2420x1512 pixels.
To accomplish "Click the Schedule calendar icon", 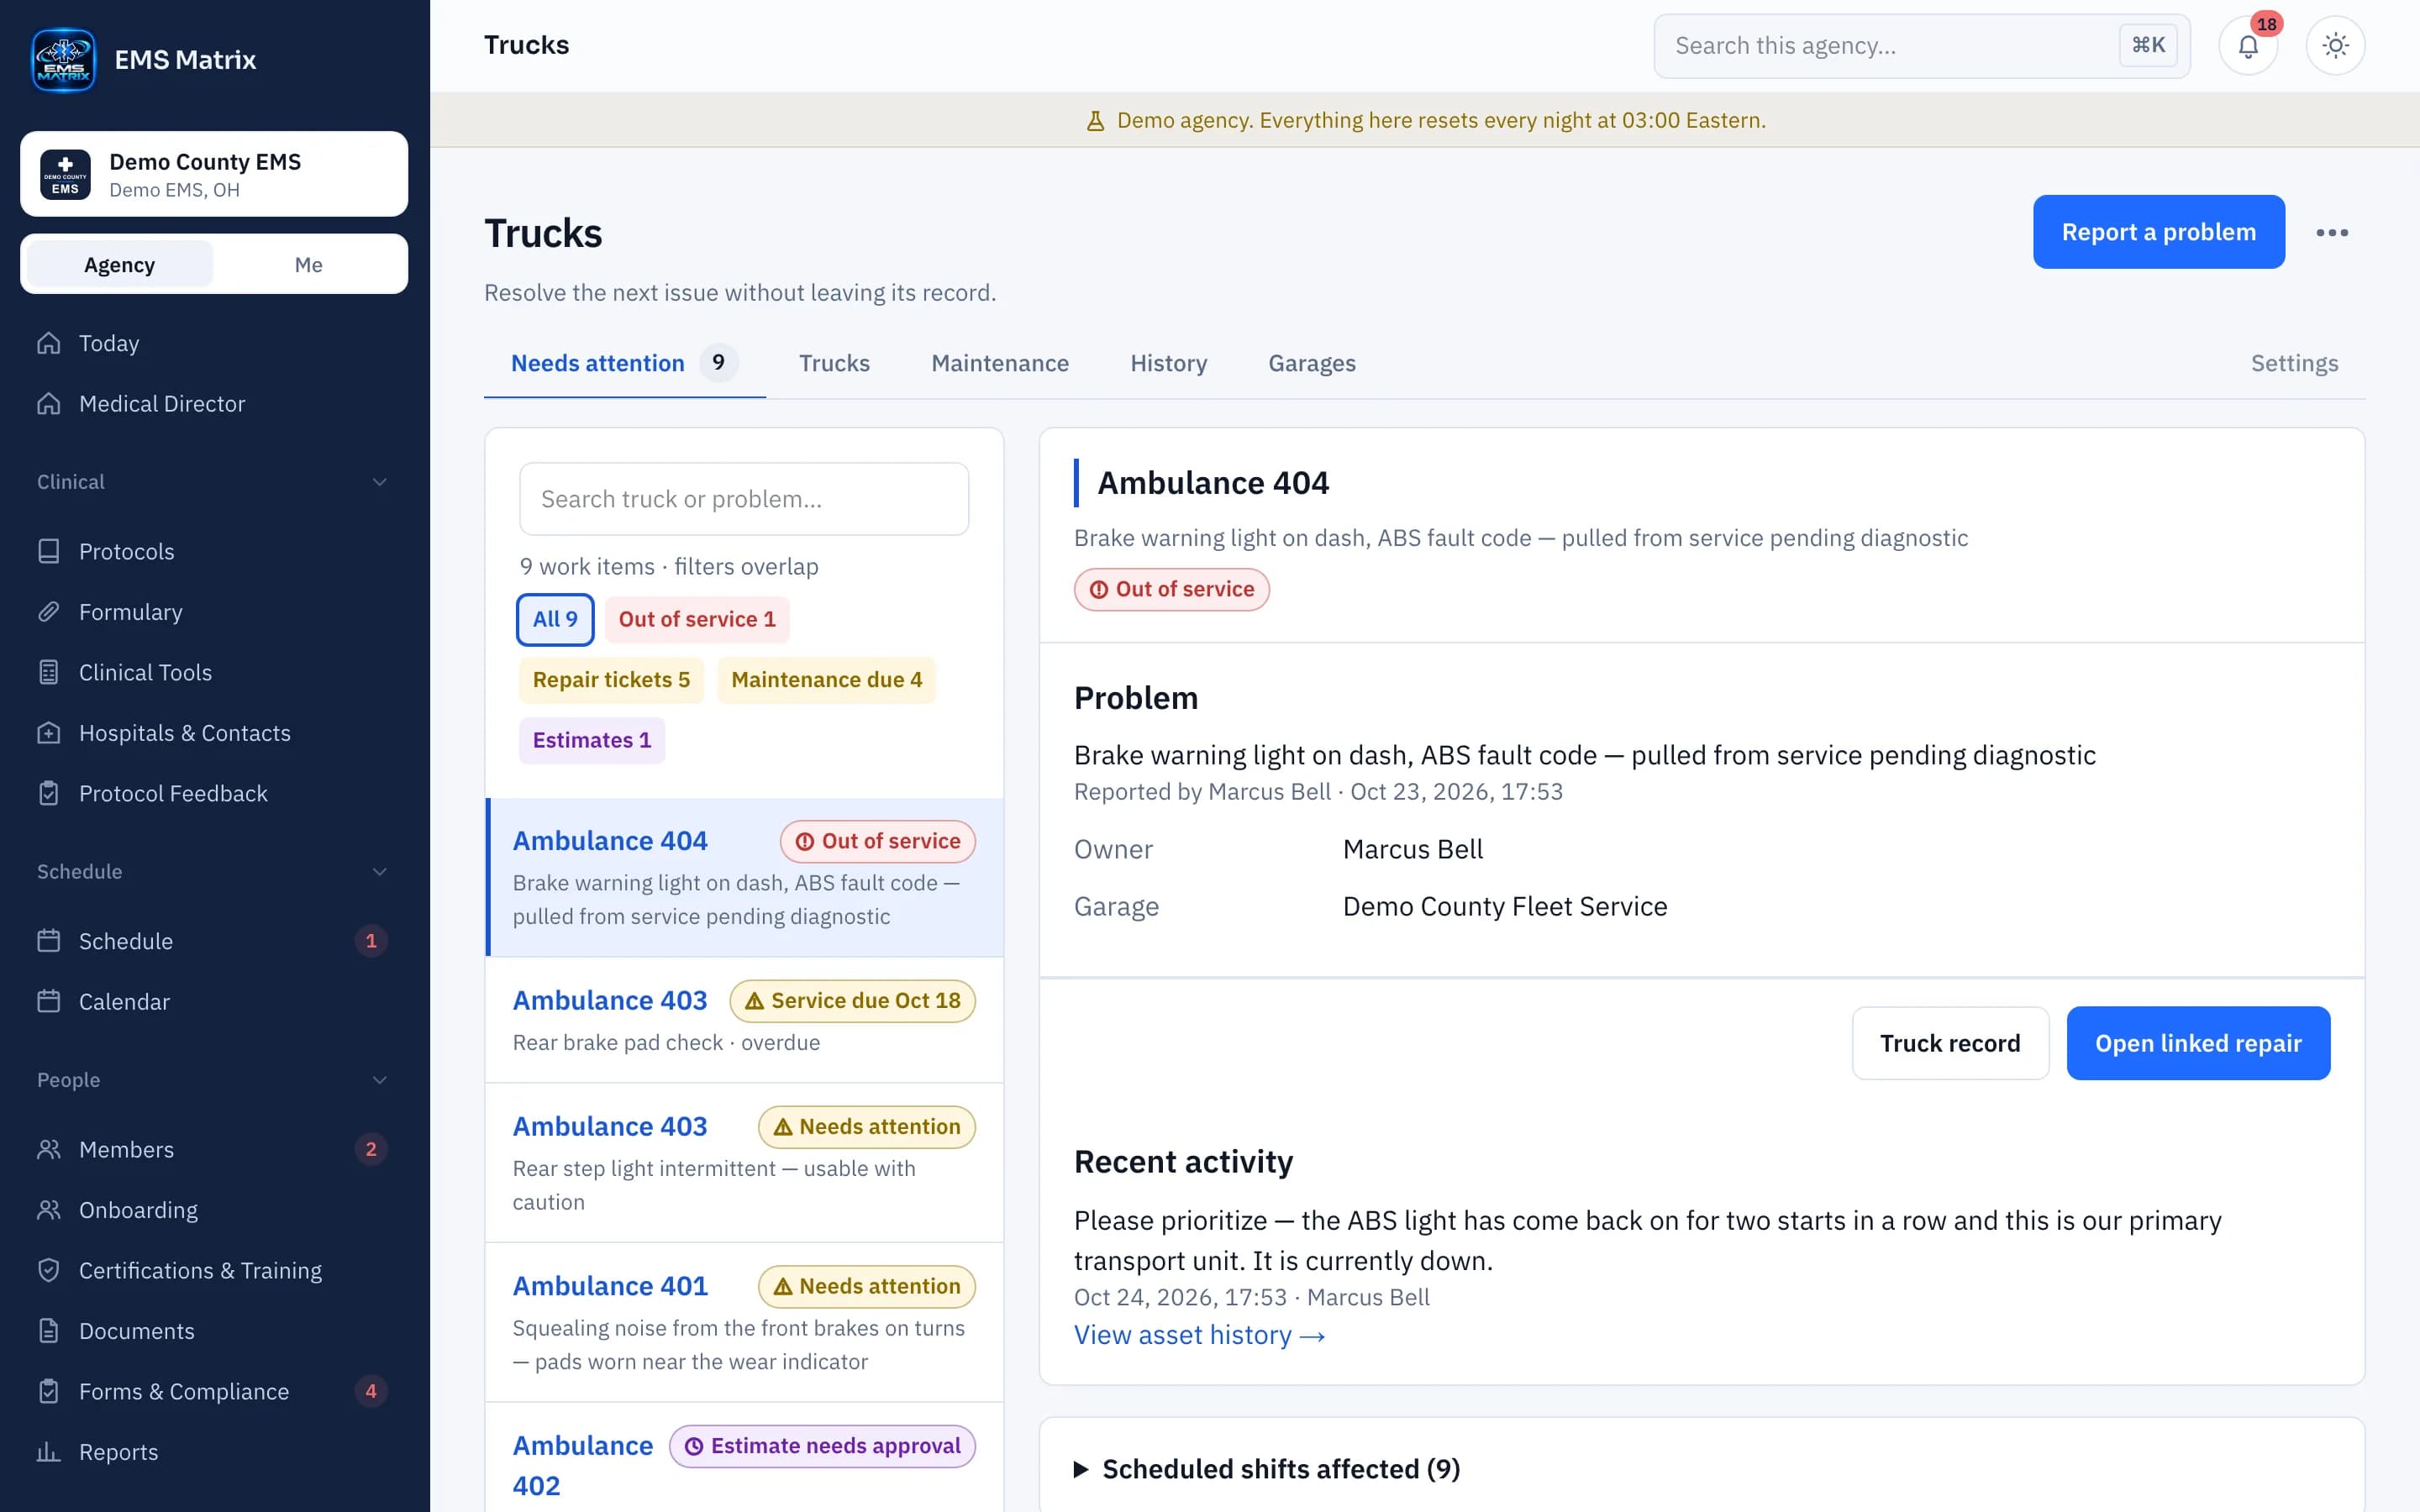I will click(x=49, y=941).
